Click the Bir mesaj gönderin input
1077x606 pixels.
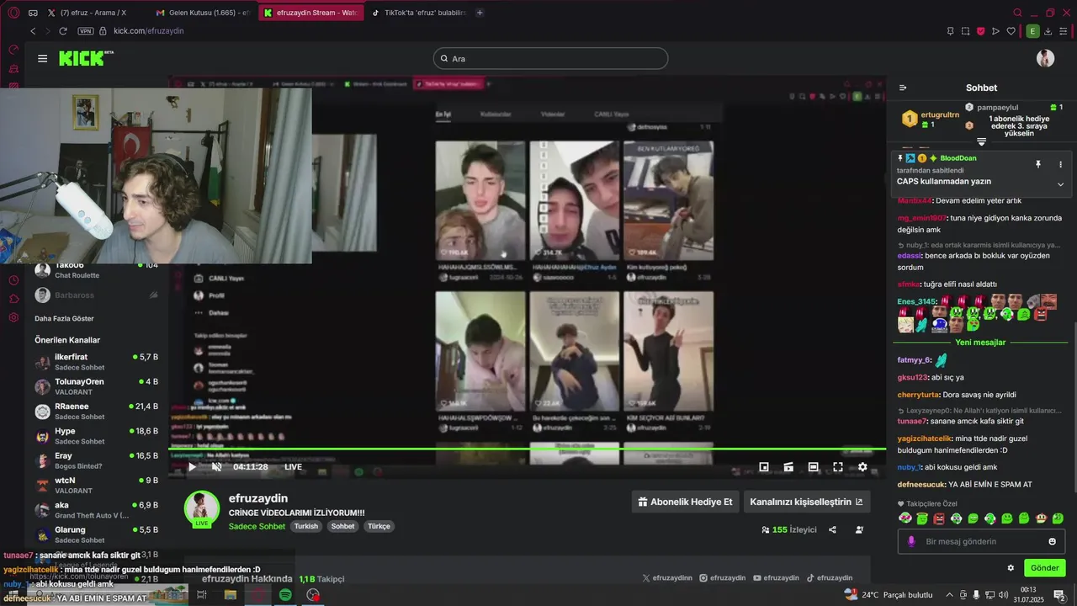[x=981, y=541]
